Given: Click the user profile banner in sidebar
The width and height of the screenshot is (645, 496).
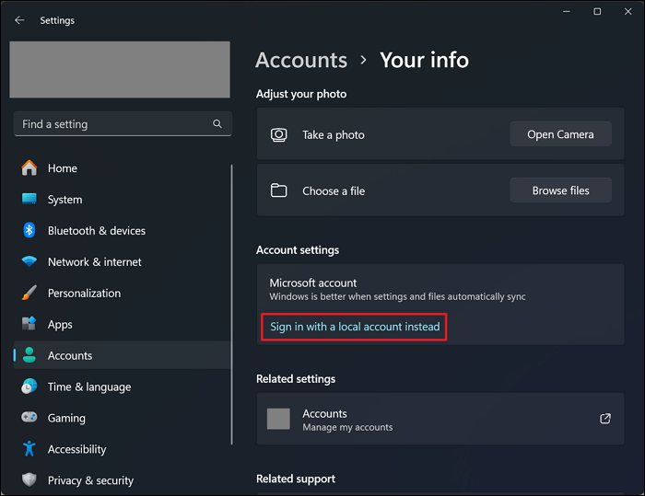Looking at the screenshot, I should tap(120, 70).
